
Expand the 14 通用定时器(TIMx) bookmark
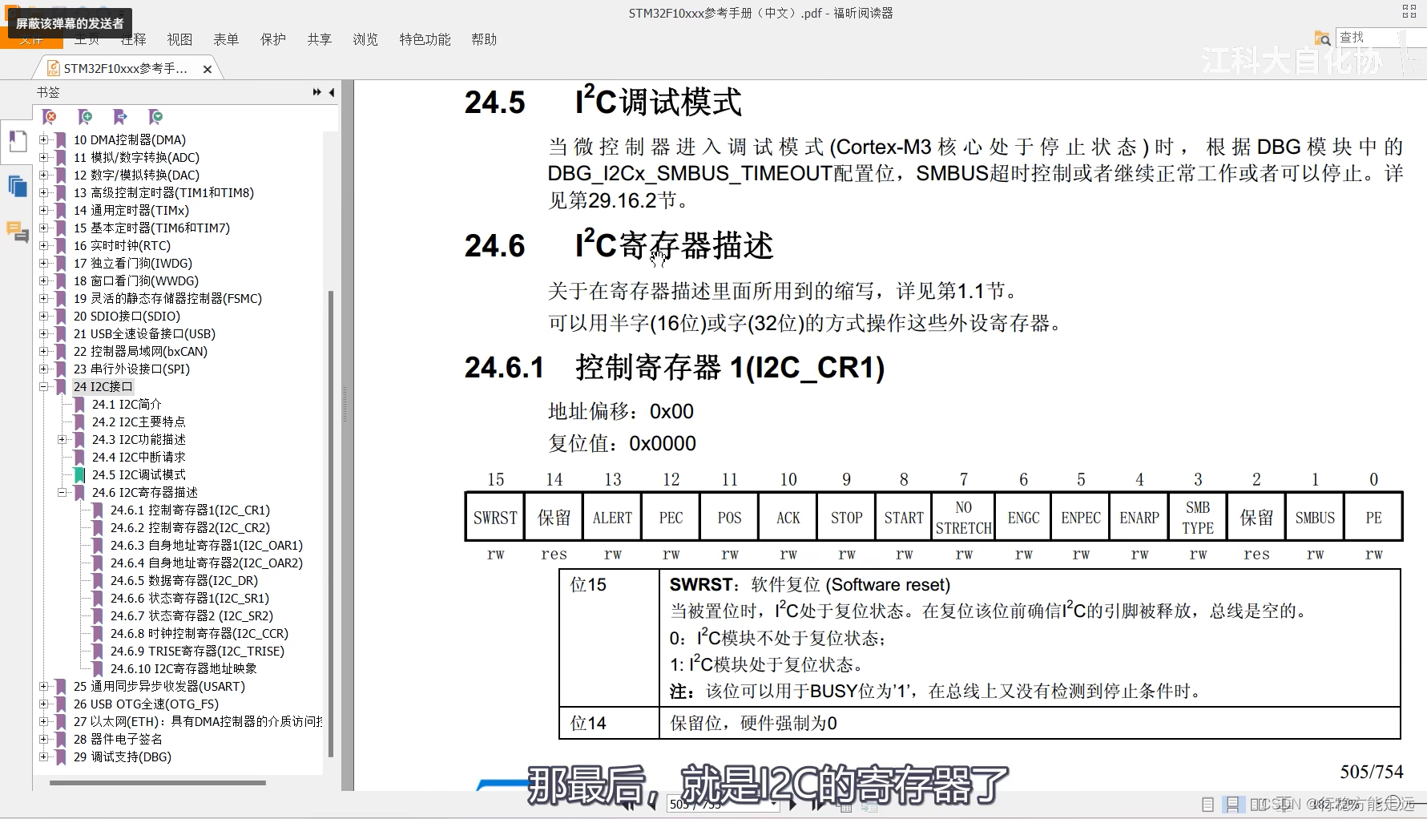pos(44,210)
